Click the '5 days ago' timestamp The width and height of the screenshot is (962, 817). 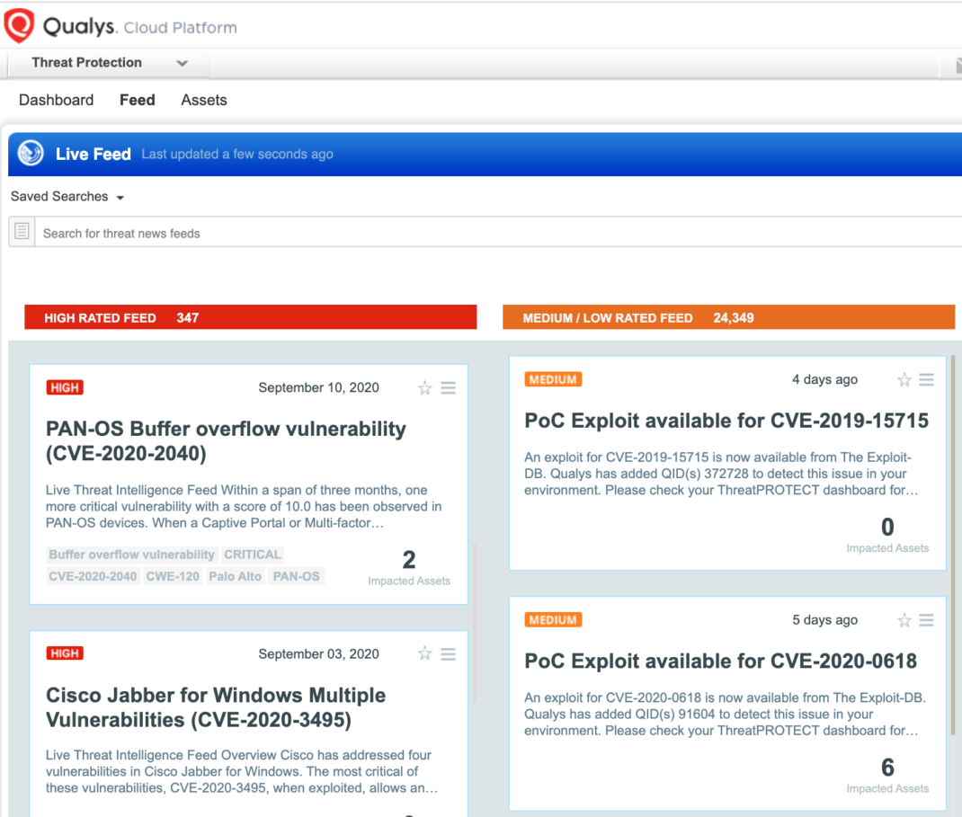pos(824,620)
